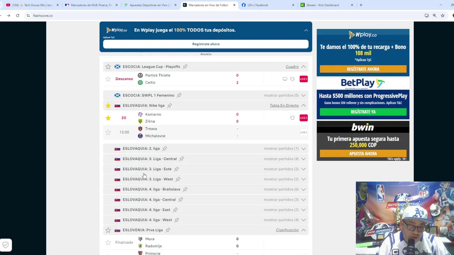Open Tabla En Directo for Nike liga

click(x=284, y=106)
